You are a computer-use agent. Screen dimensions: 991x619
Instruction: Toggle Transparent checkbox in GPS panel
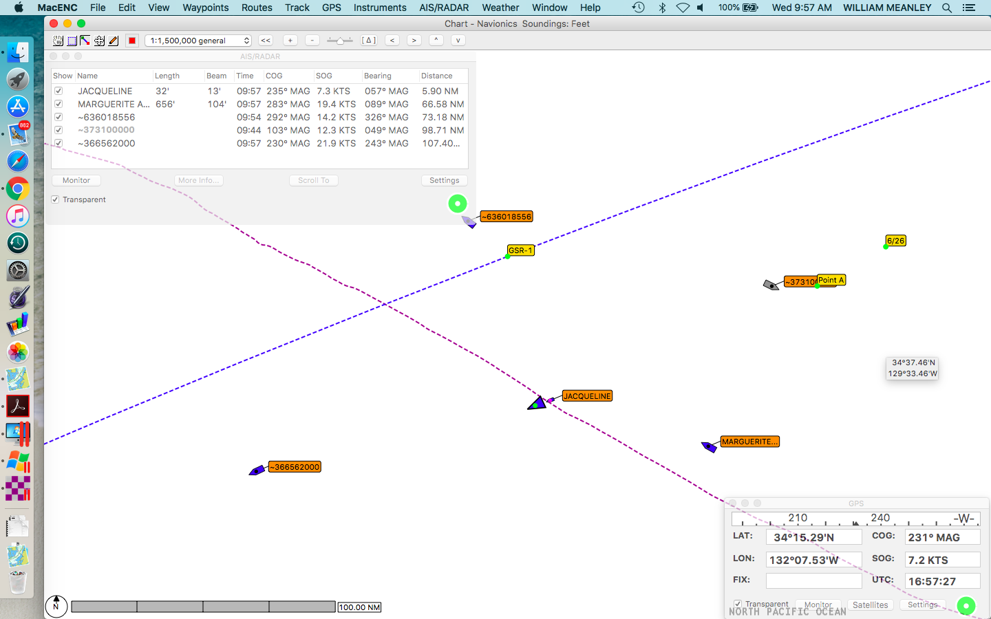tap(738, 604)
